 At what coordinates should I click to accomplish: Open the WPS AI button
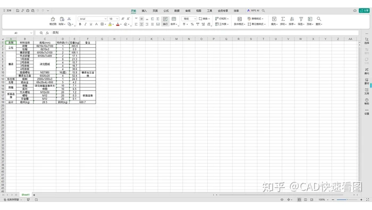coord(253,11)
